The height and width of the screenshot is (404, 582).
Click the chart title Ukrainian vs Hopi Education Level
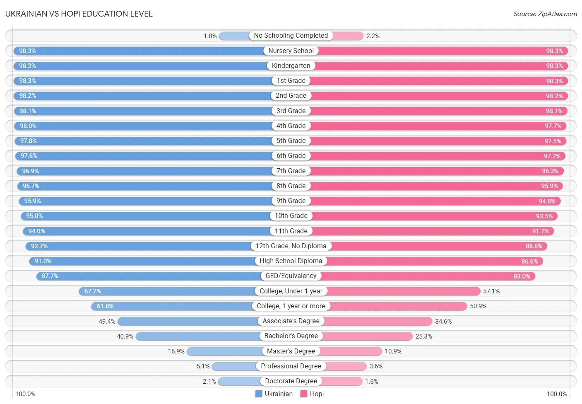[79, 14]
